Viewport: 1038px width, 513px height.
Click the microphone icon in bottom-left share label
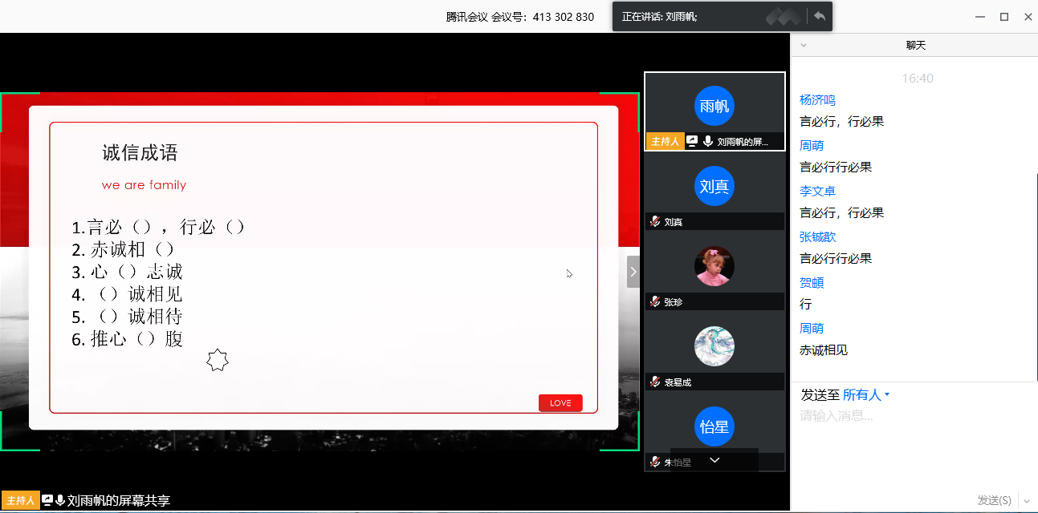(x=60, y=501)
